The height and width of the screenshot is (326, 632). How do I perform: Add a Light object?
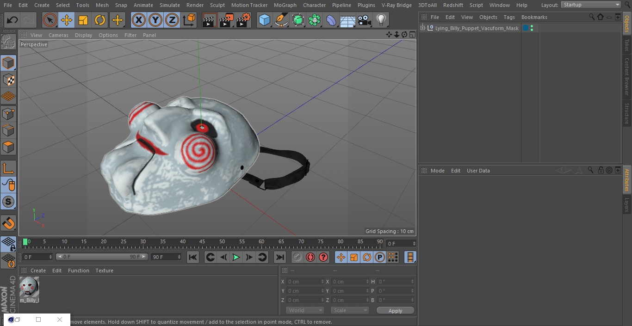point(381,20)
